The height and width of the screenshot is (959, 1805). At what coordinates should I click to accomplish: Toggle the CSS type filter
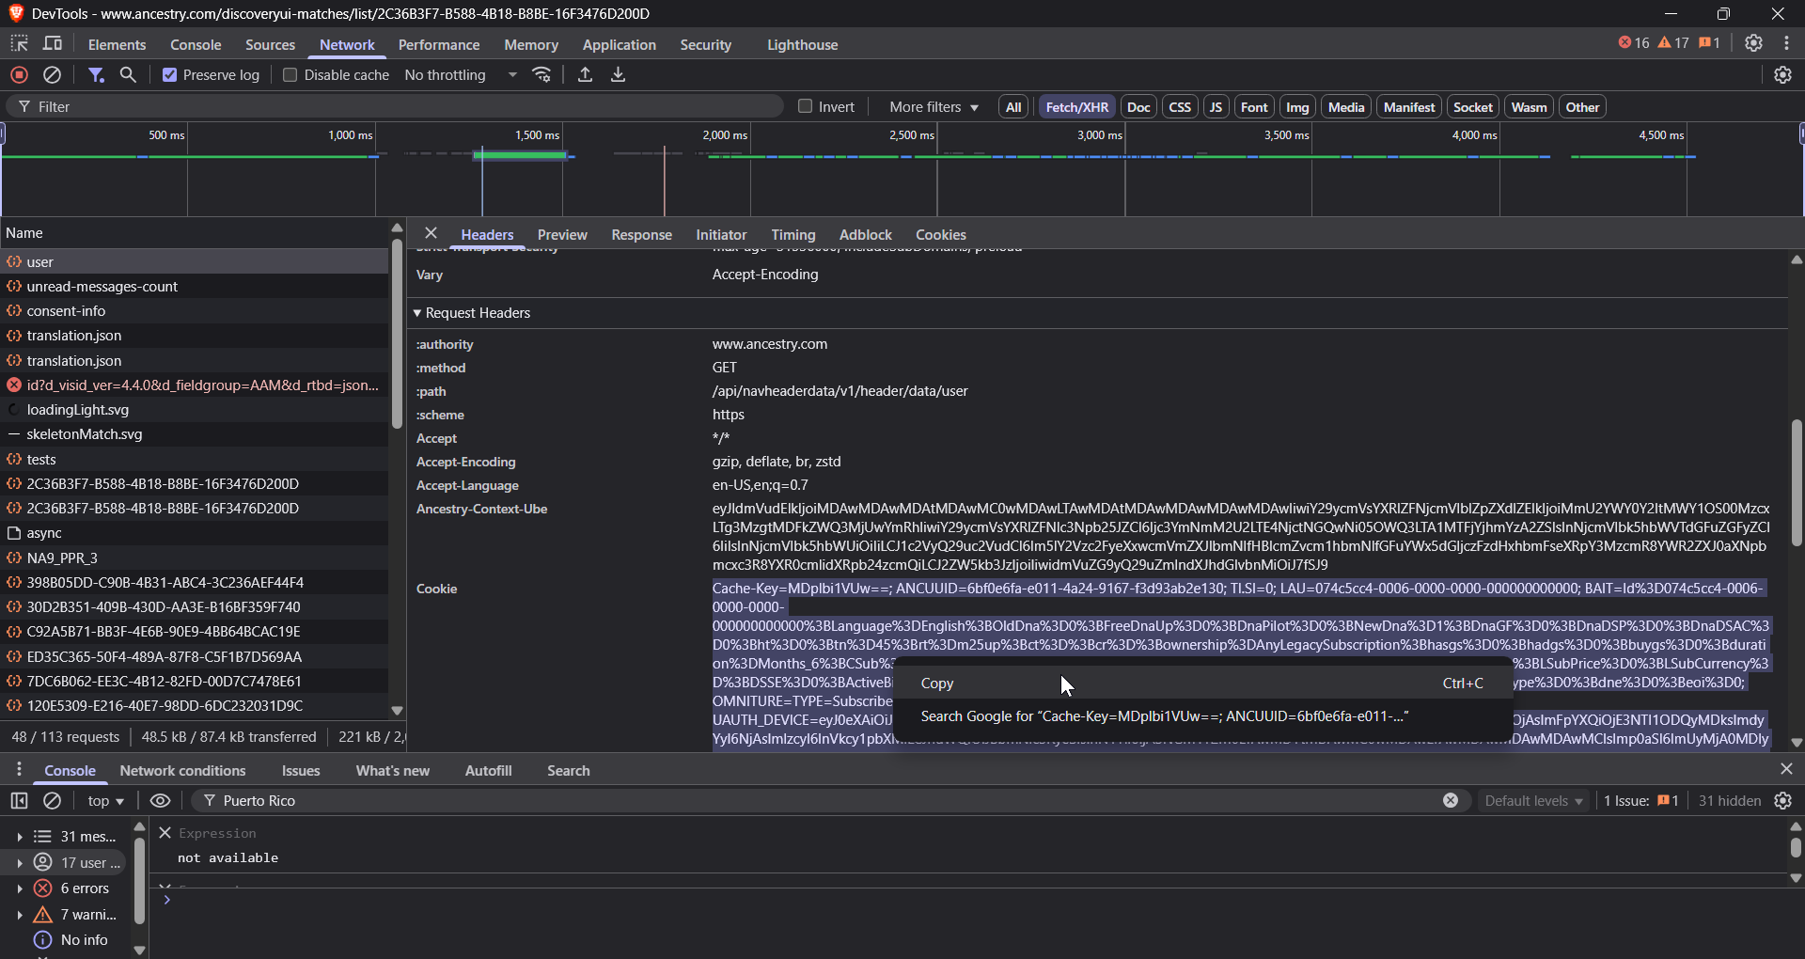[x=1180, y=107]
